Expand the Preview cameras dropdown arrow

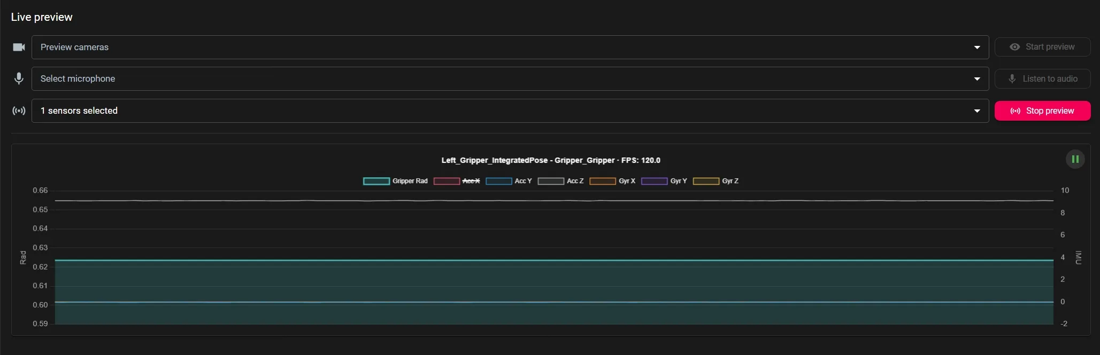point(977,48)
